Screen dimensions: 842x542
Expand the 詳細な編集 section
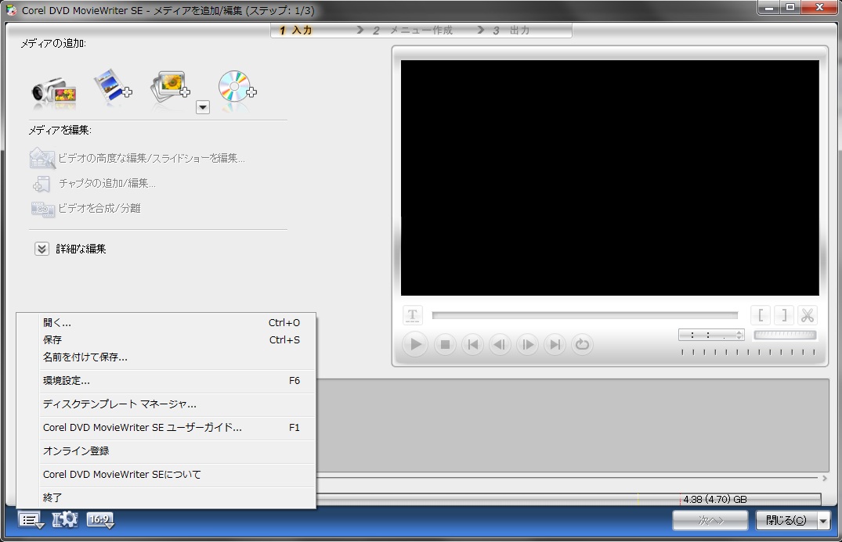(42, 249)
